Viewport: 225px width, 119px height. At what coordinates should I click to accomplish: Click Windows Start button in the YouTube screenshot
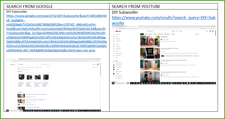(x=113, y=83)
